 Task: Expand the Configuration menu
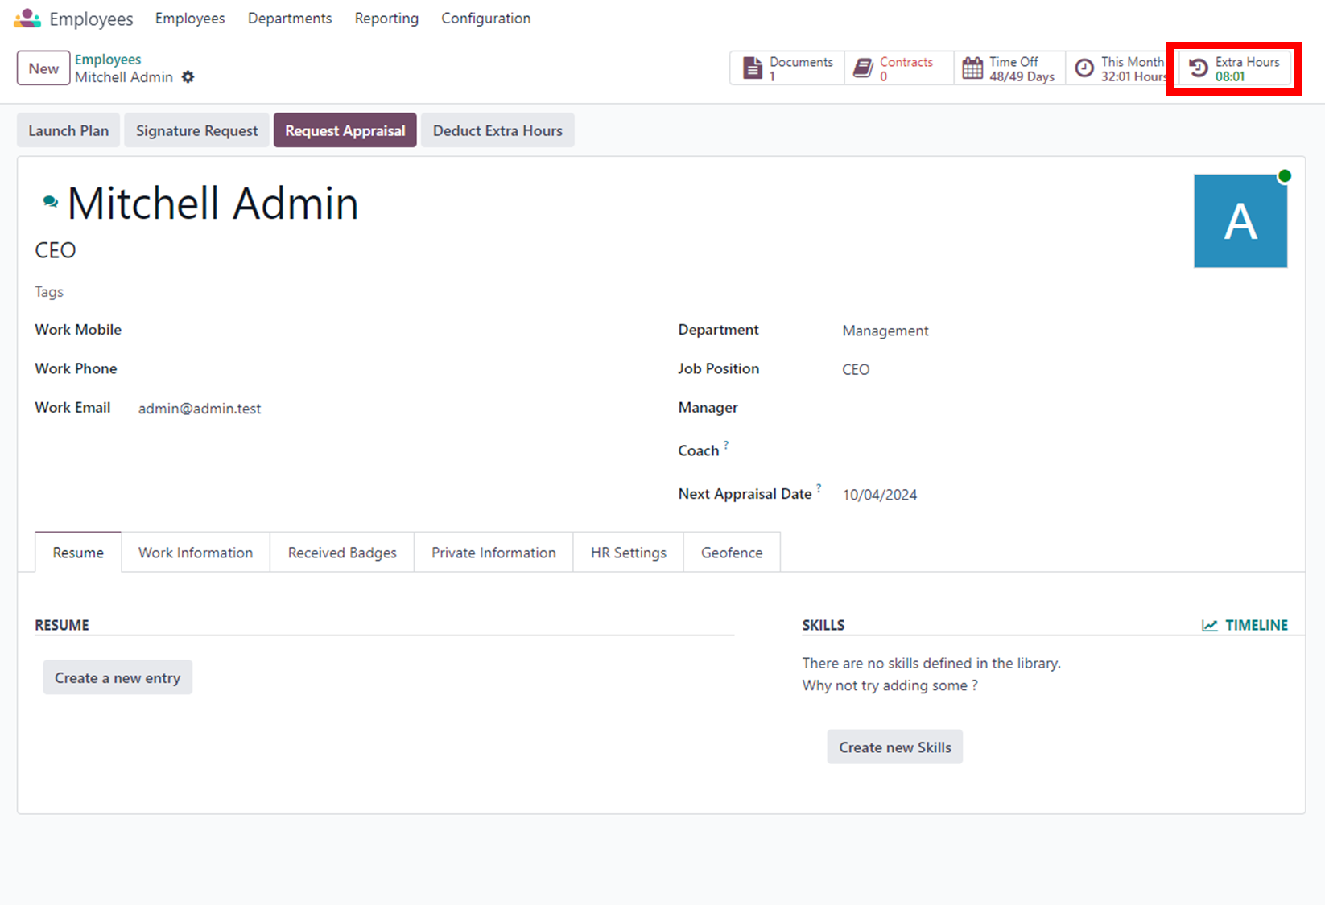click(x=485, y=19)
